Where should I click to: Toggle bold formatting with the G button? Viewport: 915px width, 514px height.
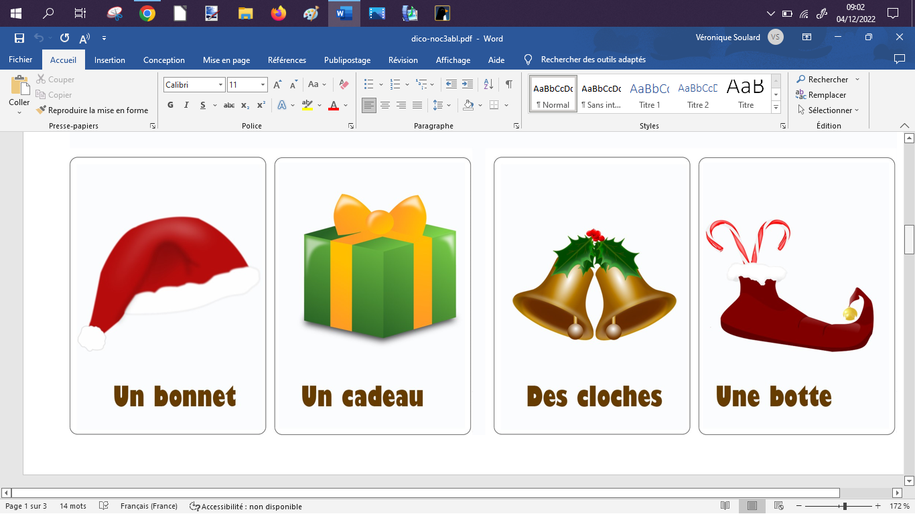[x=170, y=105]
